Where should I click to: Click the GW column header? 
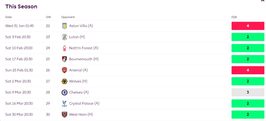48,17
